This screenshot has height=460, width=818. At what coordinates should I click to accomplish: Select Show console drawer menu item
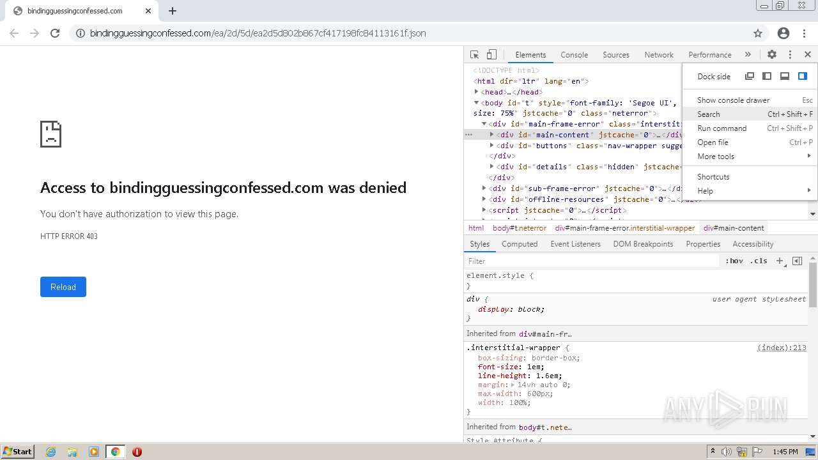point(750,100)
